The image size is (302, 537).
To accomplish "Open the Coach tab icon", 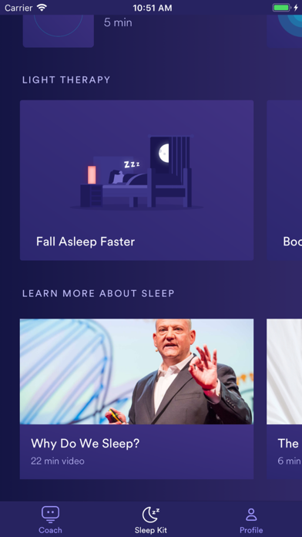I will coord(50,515).
